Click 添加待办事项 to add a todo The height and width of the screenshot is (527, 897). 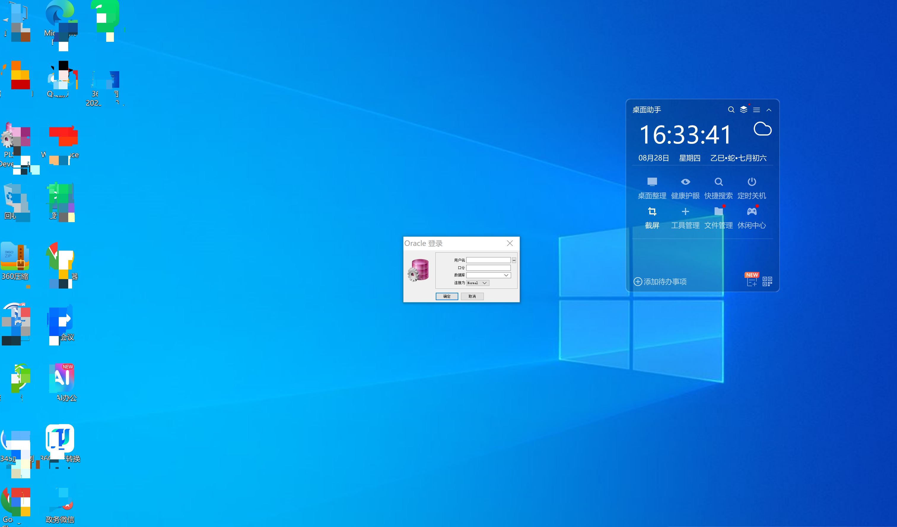(x=660, y=281)
